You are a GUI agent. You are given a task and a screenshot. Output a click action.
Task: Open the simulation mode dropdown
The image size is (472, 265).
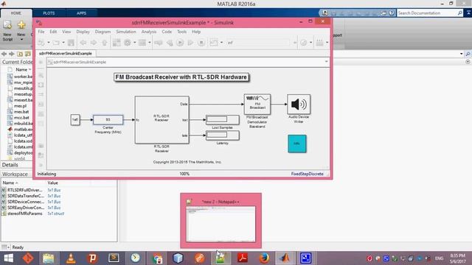295,43
